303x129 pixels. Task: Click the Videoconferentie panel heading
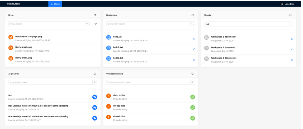click(x=115, y=74)
